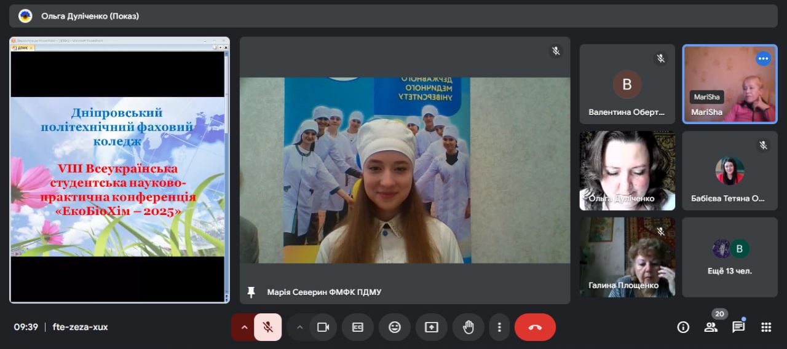Open the activities grid icon
The image size is (787, 349).
tap(766, 327)
